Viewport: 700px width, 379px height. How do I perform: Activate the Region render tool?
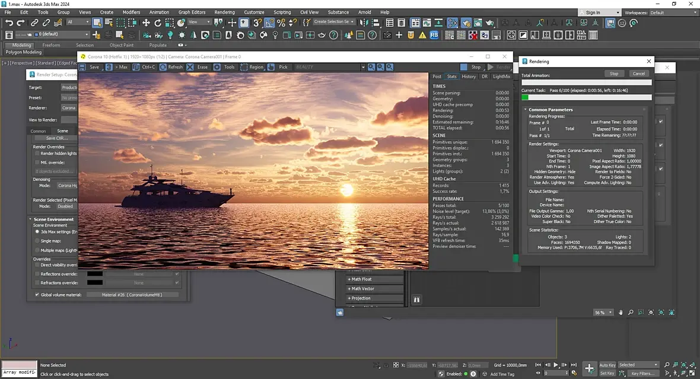coord(244,67)
